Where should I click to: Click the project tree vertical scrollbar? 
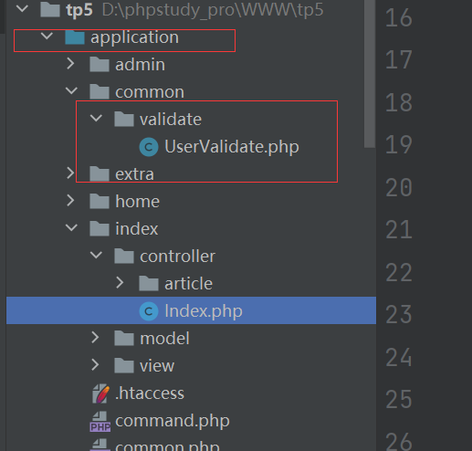click(x=370, y=74)
